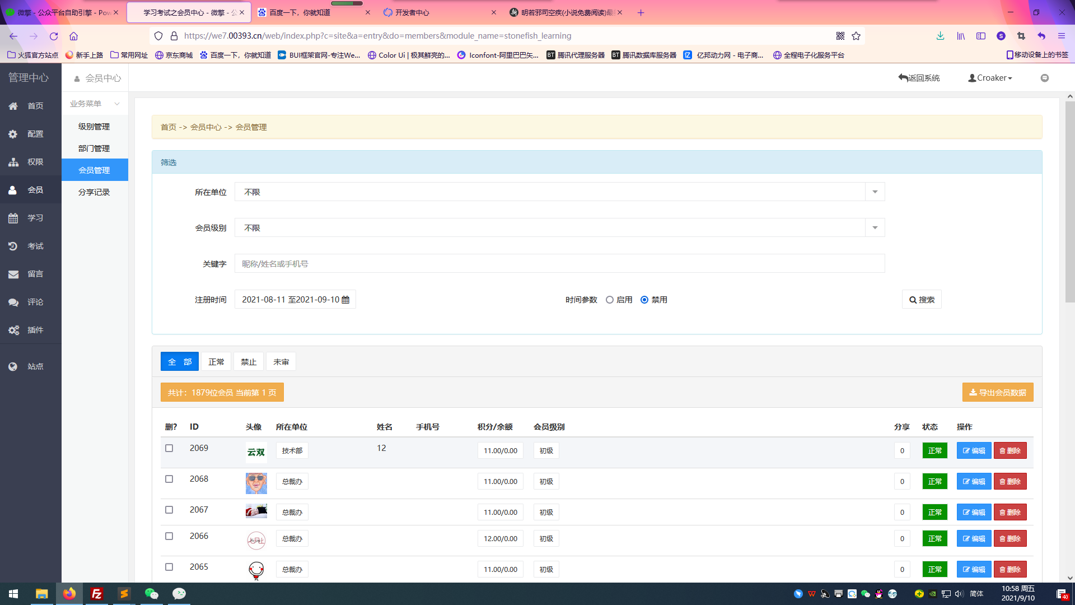Screen dimensions: 1075x605
Task: Tick the checkbox for member 2066
Action: coord(169,536)
